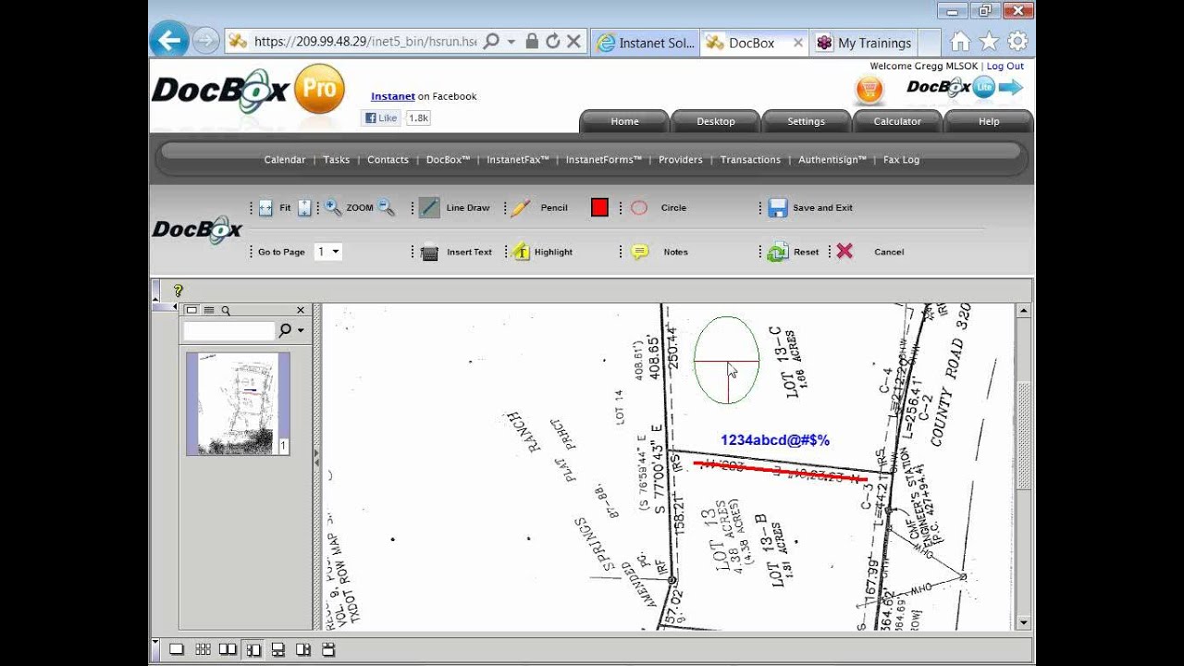Go to Contacts menu item
Viewport: 1184px width, 666px height.
click(x=388, y=160)
